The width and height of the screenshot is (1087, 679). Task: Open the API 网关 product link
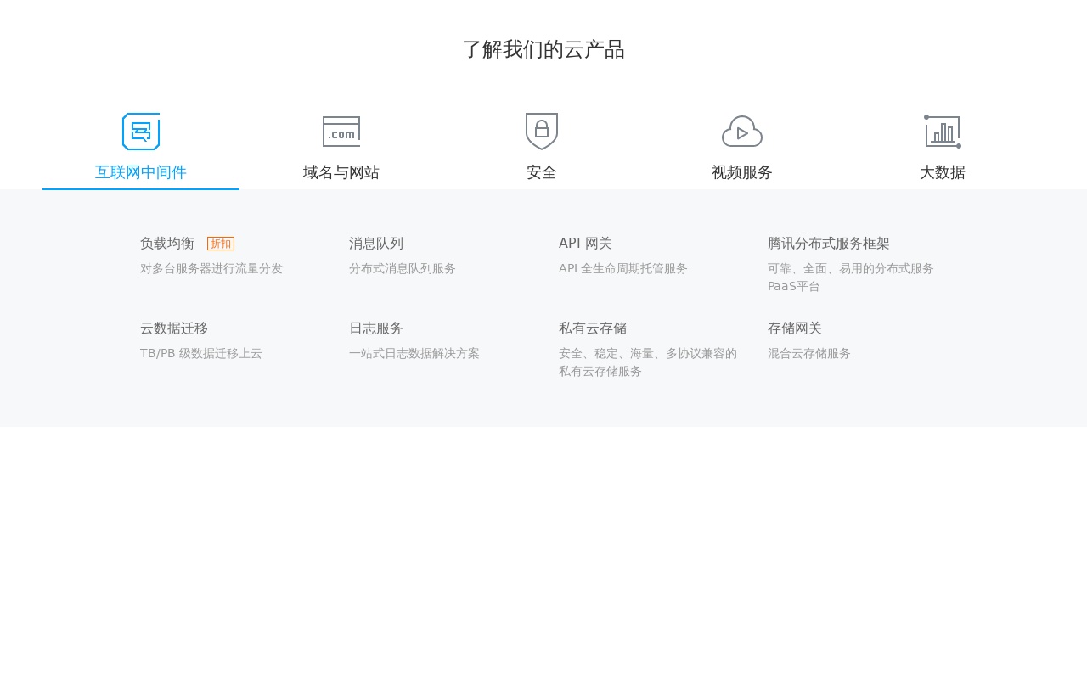point(585,244)
